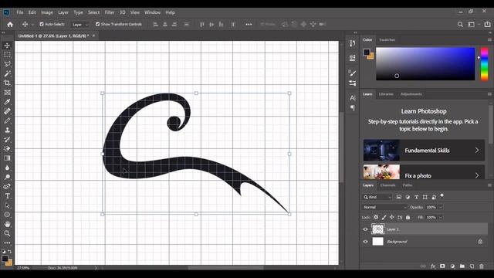Hide Layer 1 using its eye icon

pyautogui.click(x=365, y=229)
